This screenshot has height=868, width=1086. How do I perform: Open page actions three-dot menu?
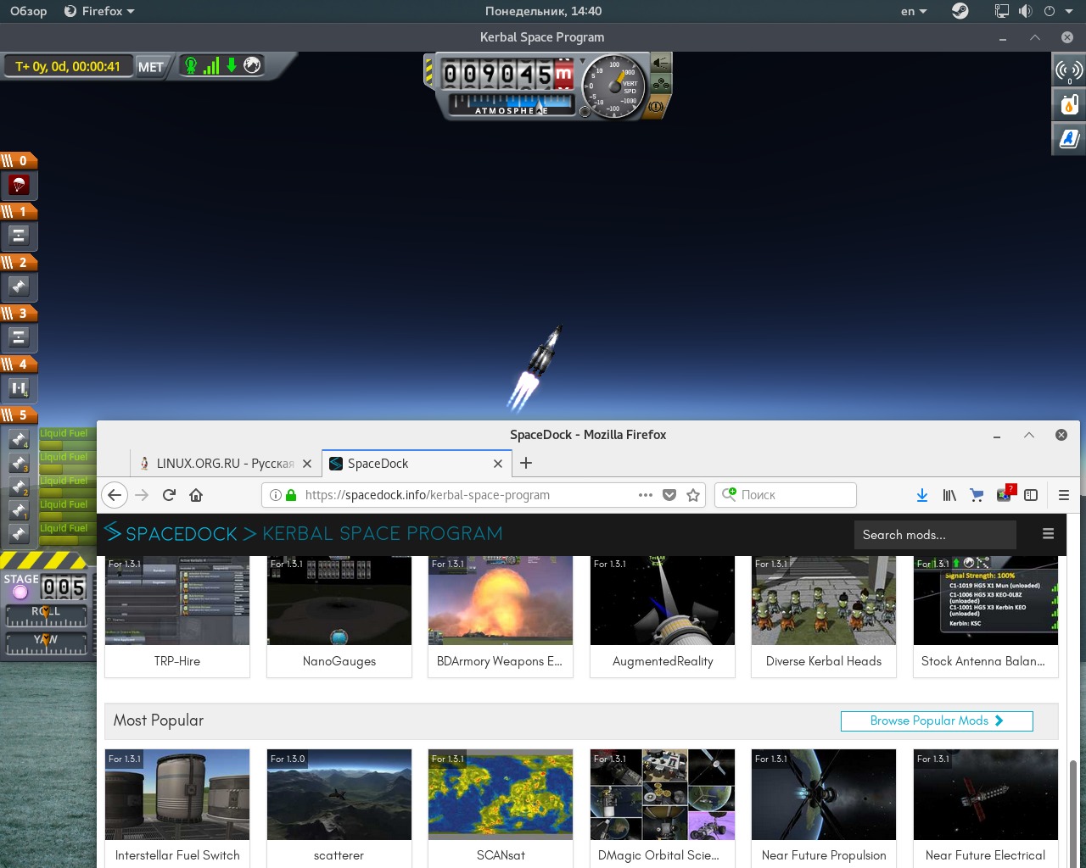[646, 495]
